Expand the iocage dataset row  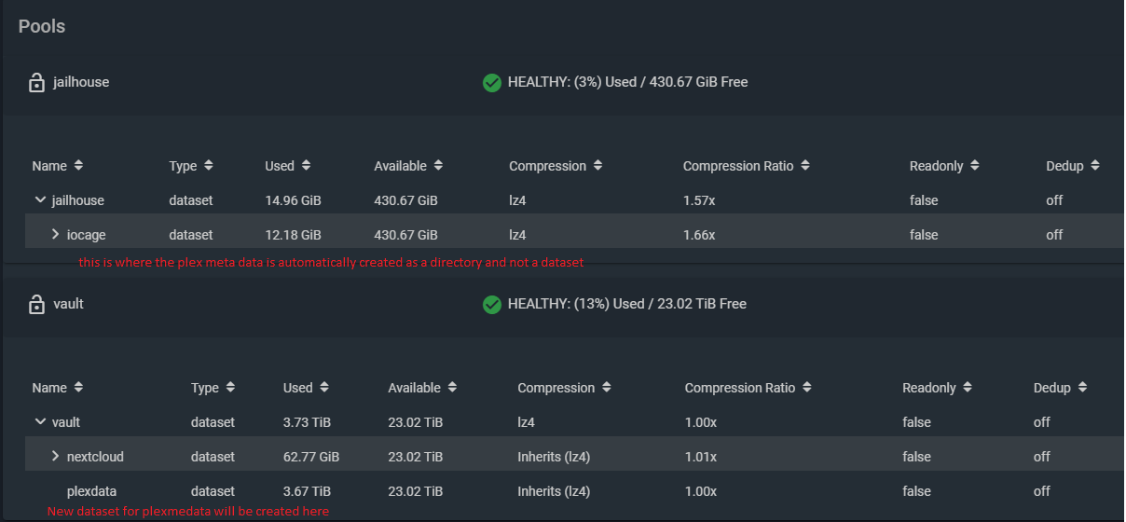pyautogui.click(x=55, y=235)
